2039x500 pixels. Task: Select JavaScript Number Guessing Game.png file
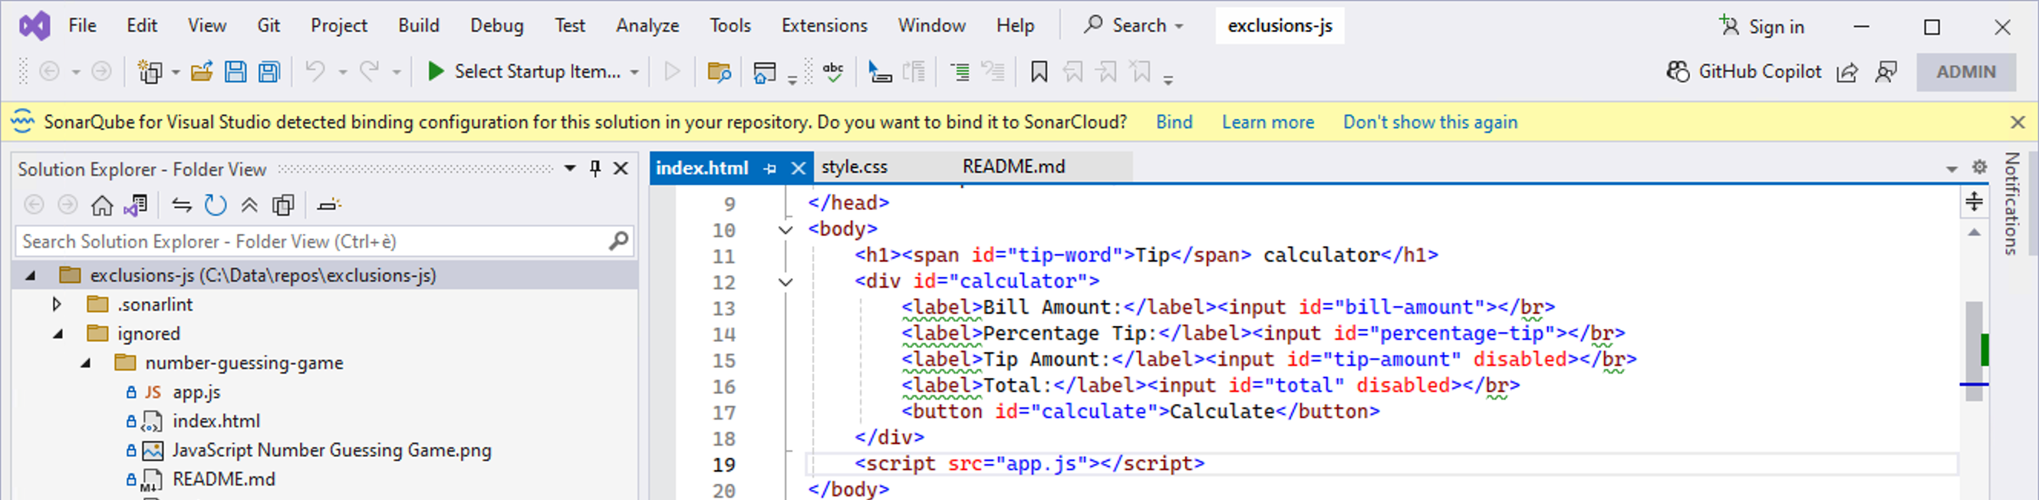click(x=331, y=450)
